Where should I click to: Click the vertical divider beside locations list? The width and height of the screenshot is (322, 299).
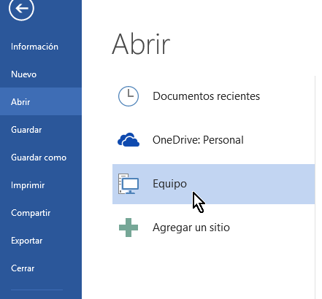315,187
